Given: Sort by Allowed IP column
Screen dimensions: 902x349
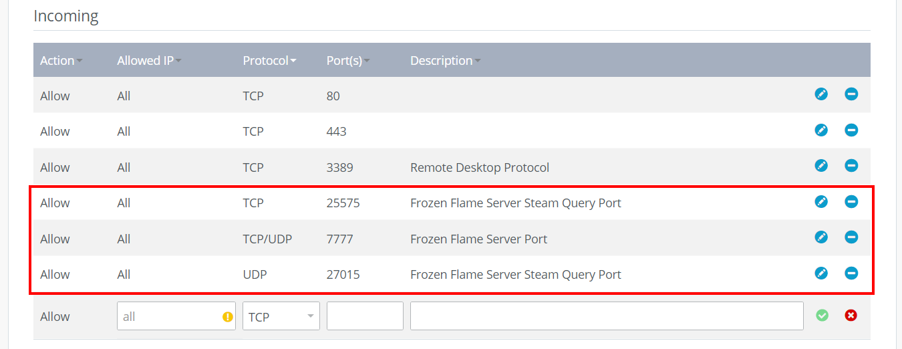Looking at the screenshot, I should point(149,60).
